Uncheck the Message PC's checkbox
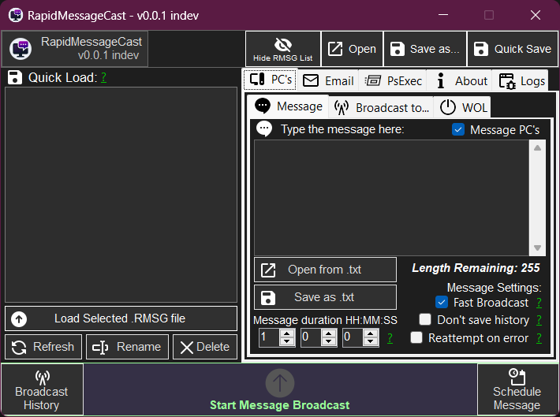 (458, 129)
